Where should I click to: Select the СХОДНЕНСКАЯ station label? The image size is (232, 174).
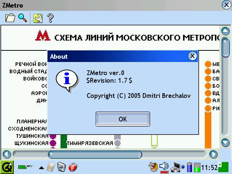point(28,129)
